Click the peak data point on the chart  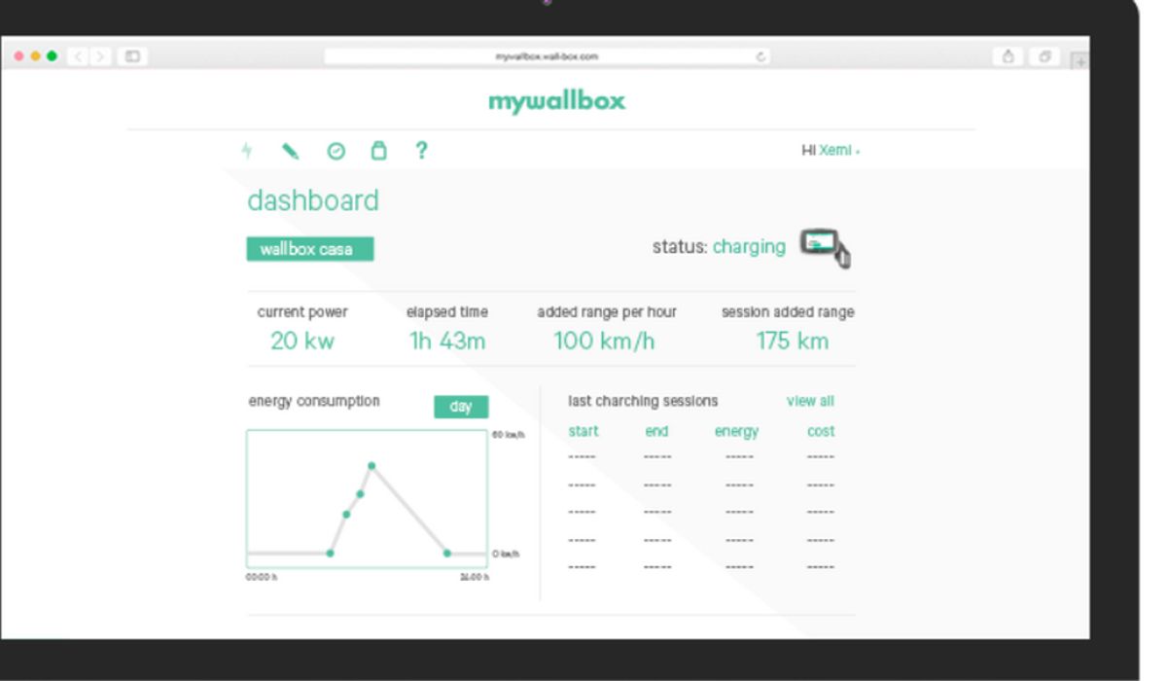coord(371,466)
